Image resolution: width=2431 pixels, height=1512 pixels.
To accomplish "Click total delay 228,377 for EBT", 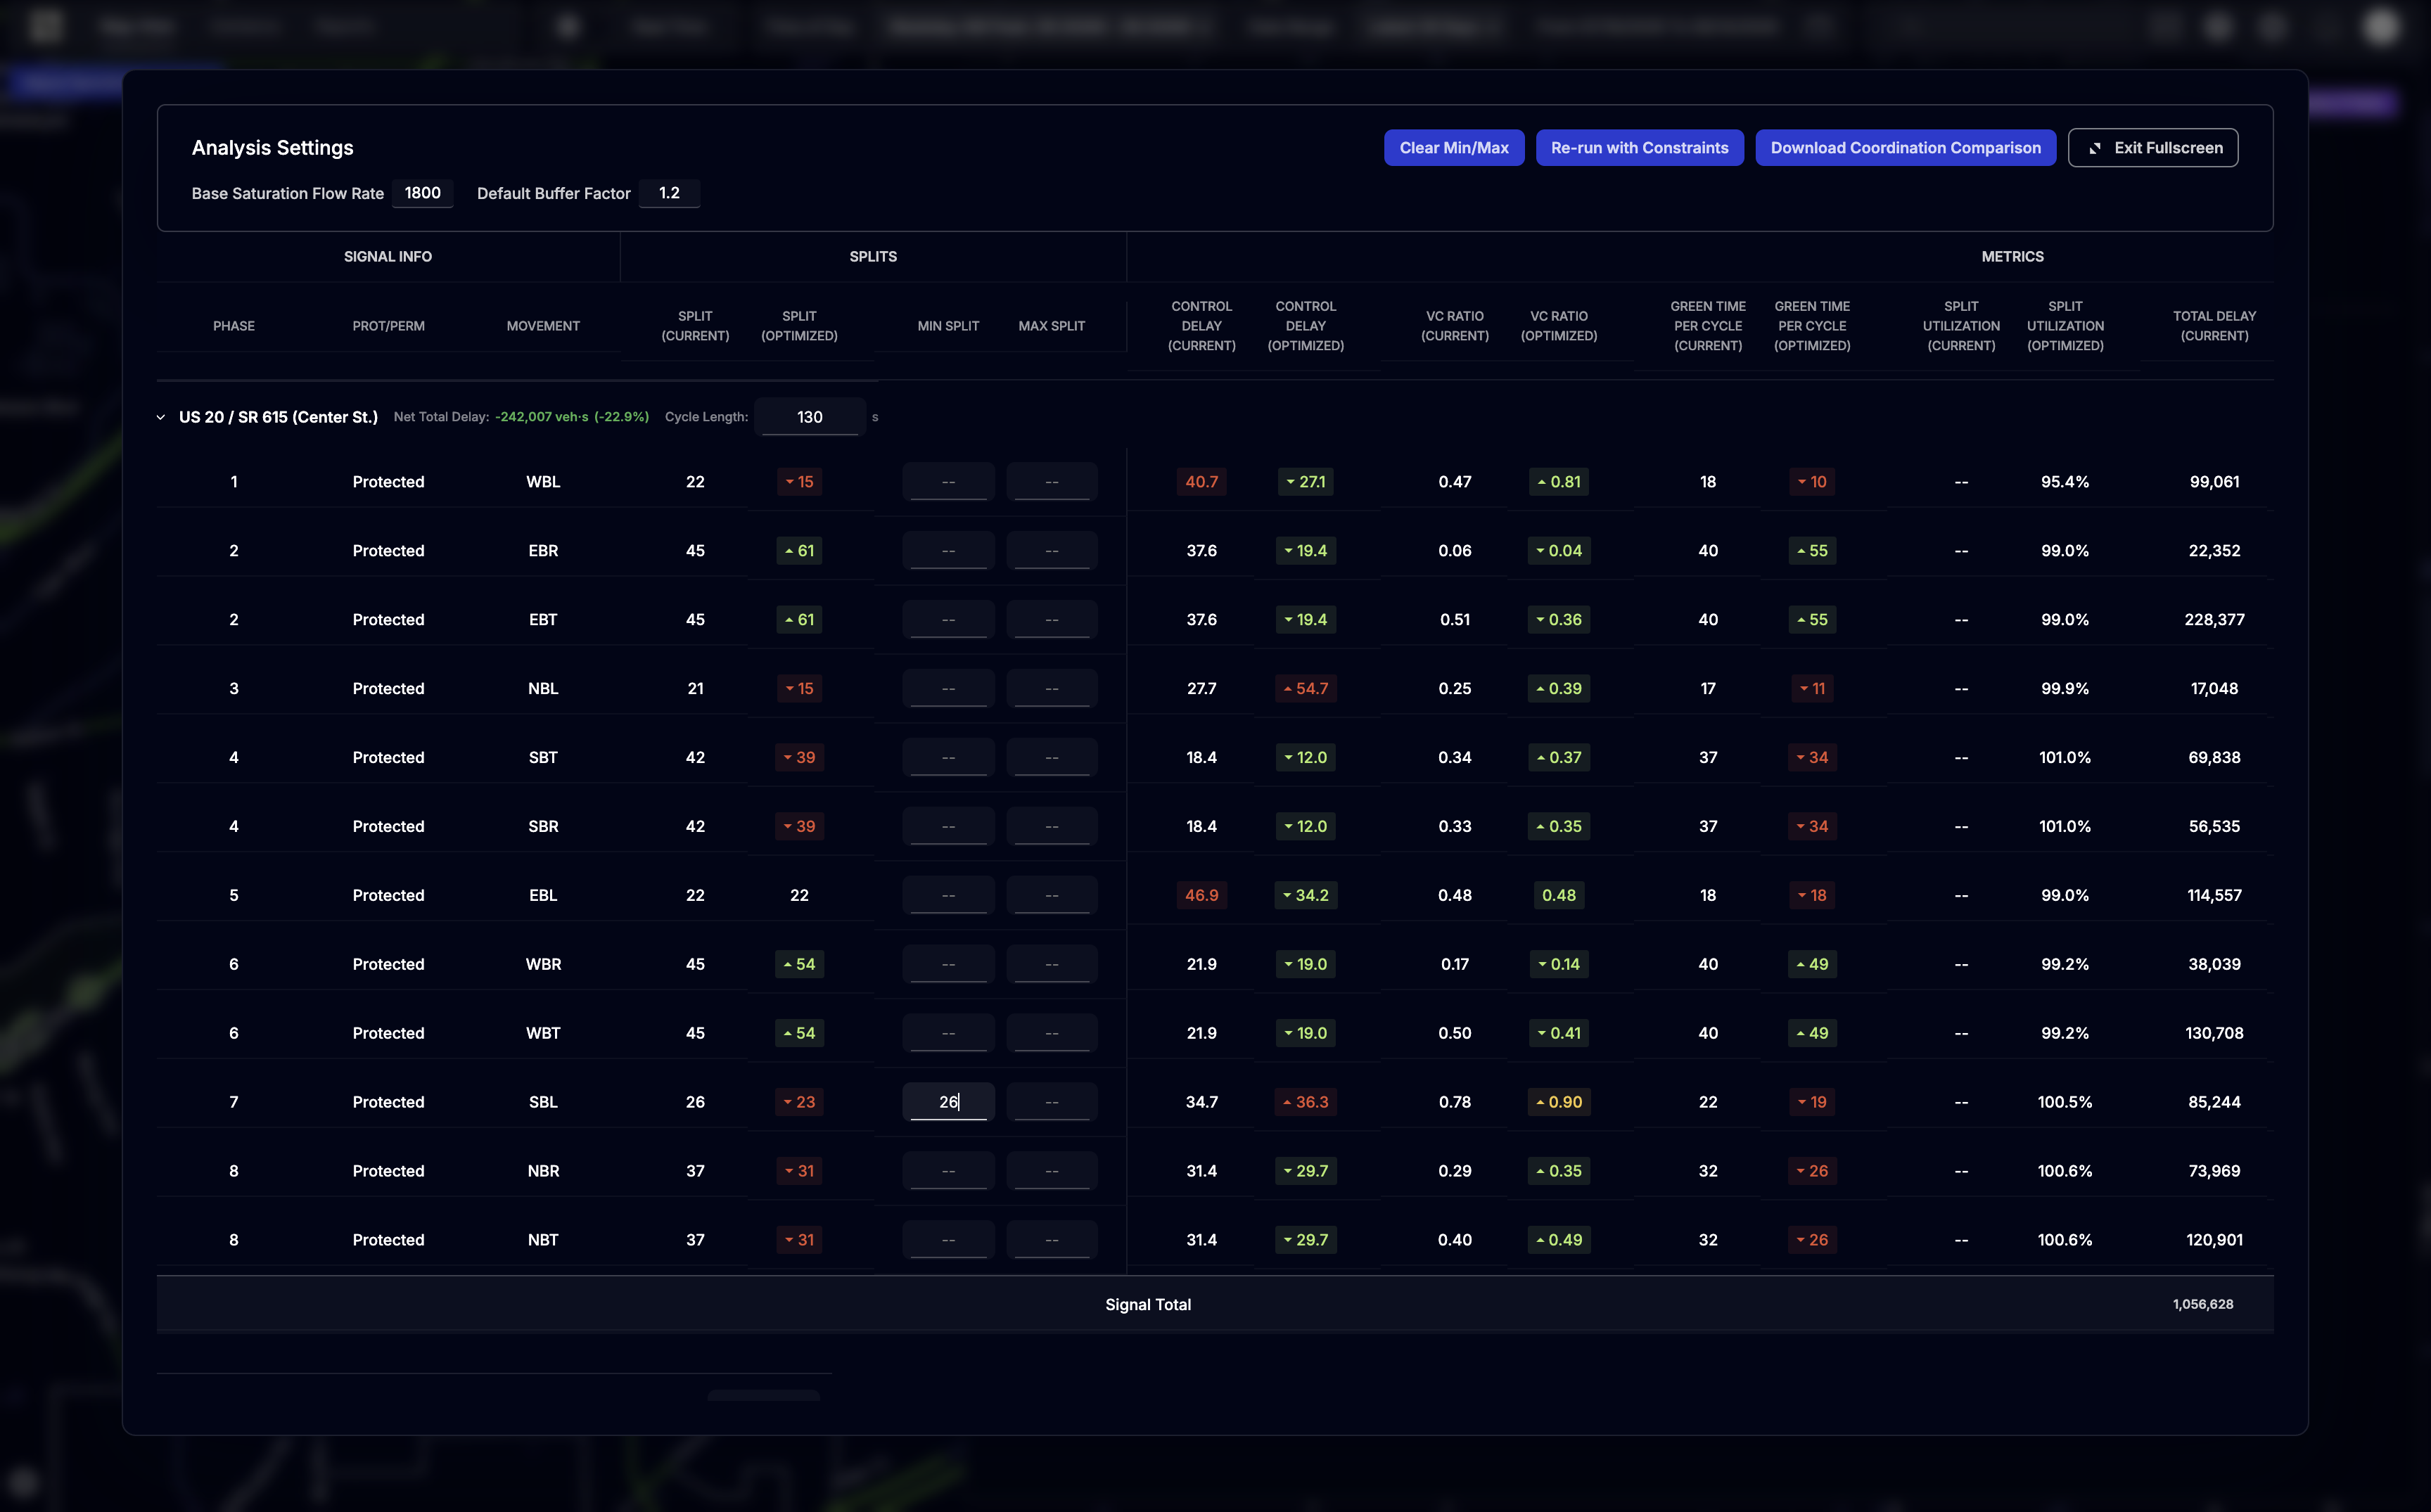I will click(x=2214, y=620).
